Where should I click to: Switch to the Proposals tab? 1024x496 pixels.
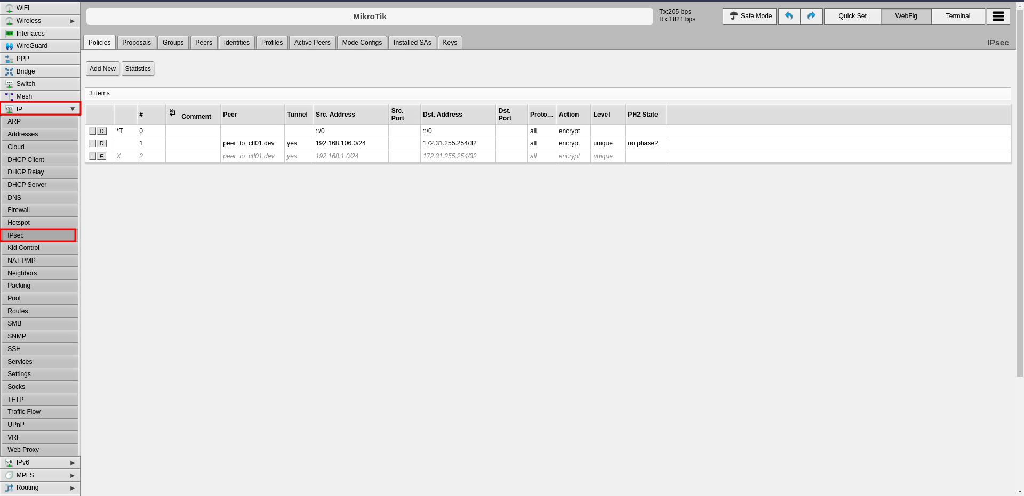click(137, 43)
